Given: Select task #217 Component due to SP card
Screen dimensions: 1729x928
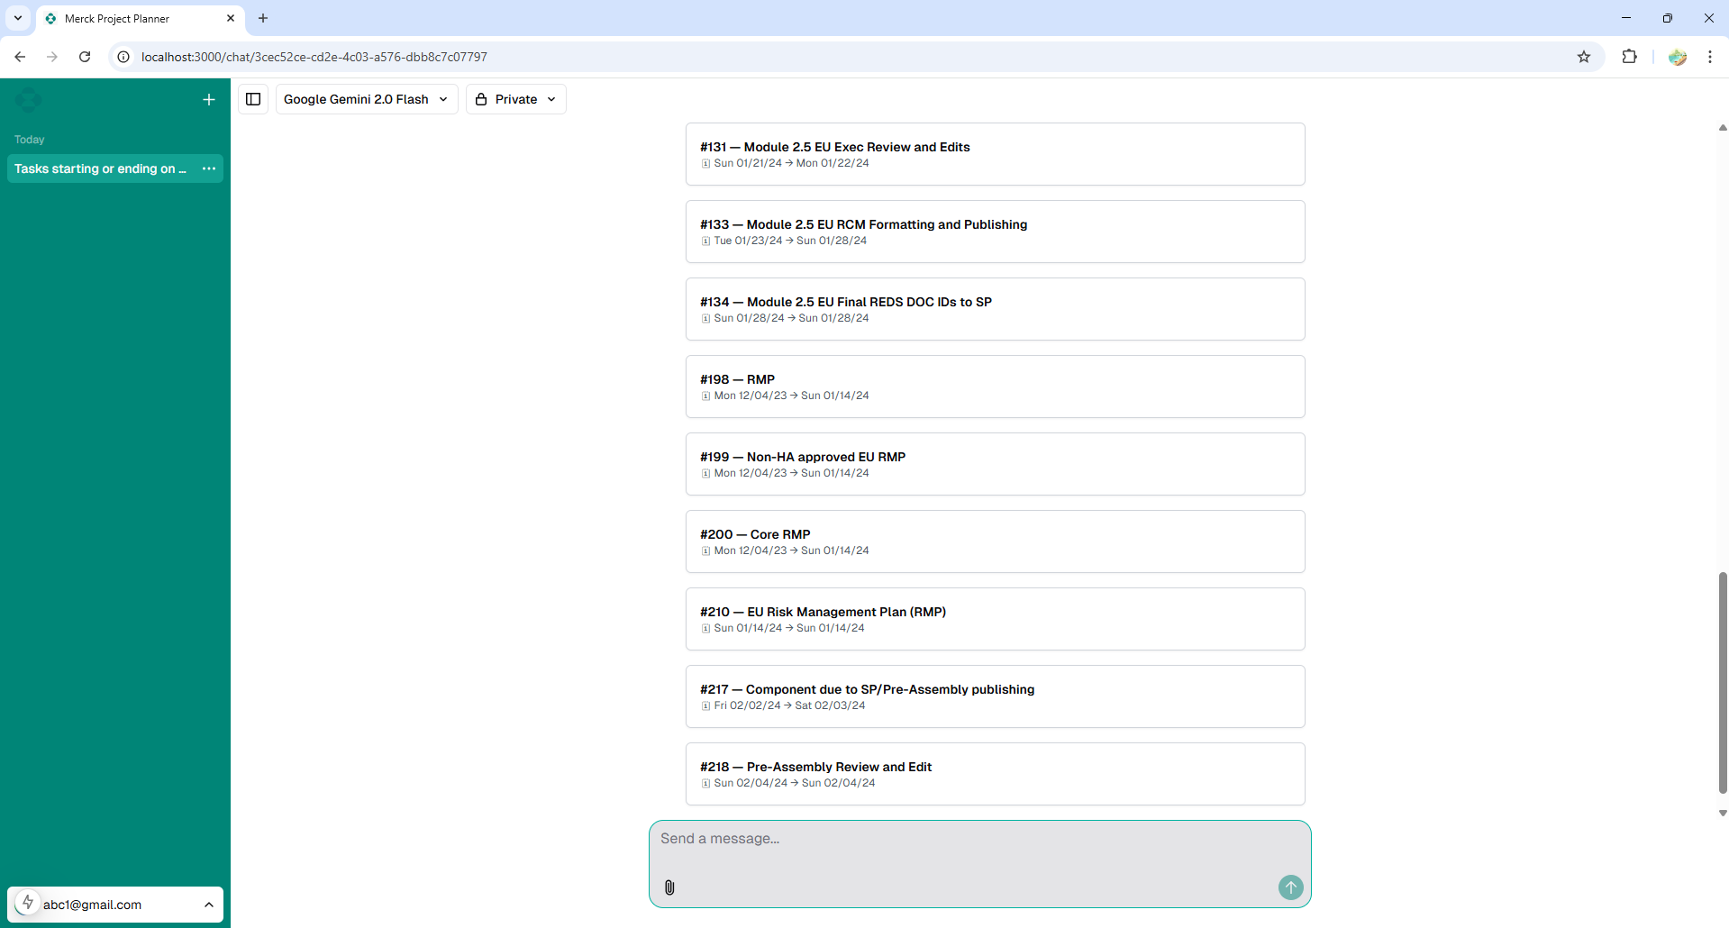Looking at the screenshot, I should click(x=995, y=696).
